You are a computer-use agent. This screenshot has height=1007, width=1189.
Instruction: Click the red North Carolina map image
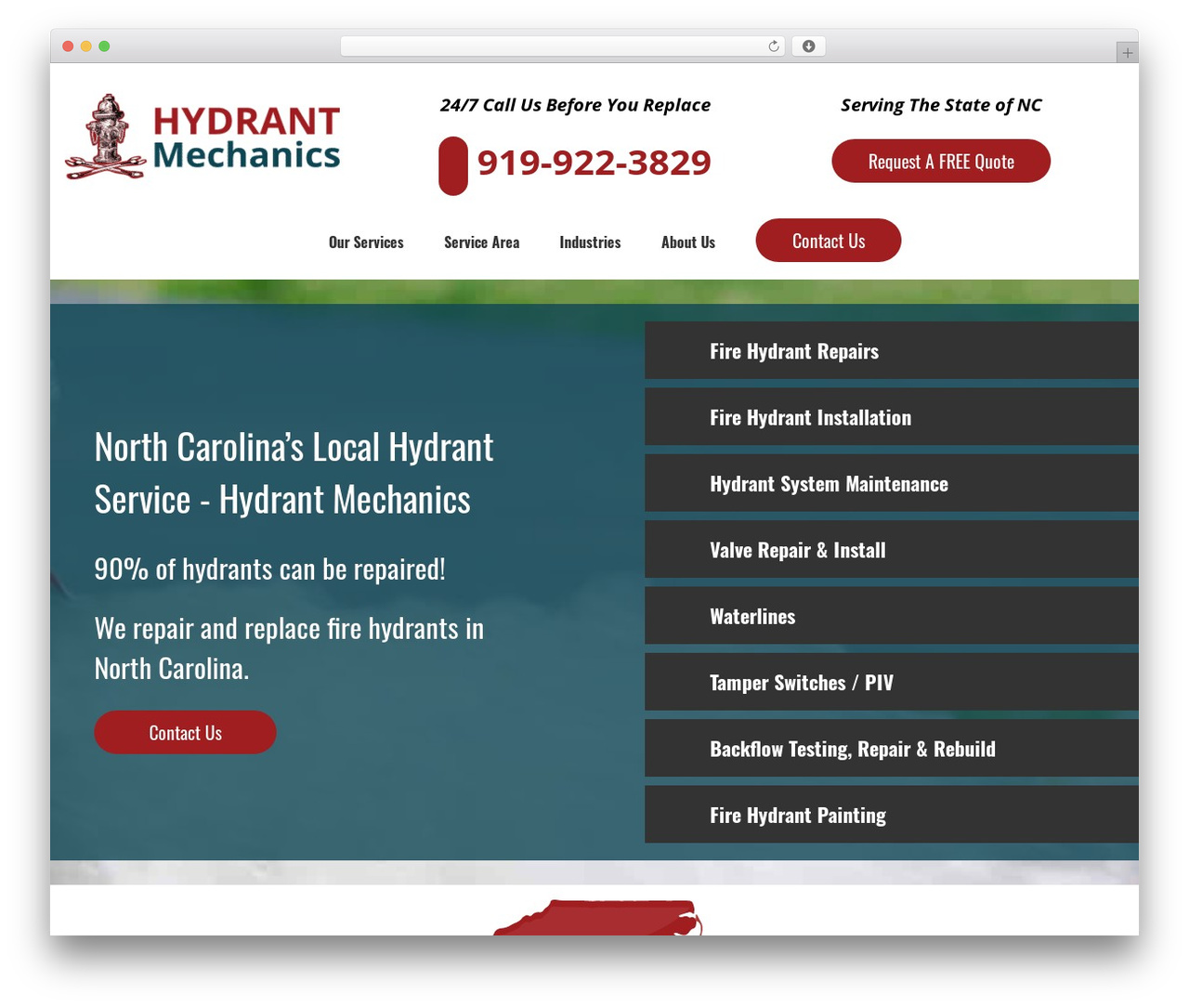[x=597, y=918]
